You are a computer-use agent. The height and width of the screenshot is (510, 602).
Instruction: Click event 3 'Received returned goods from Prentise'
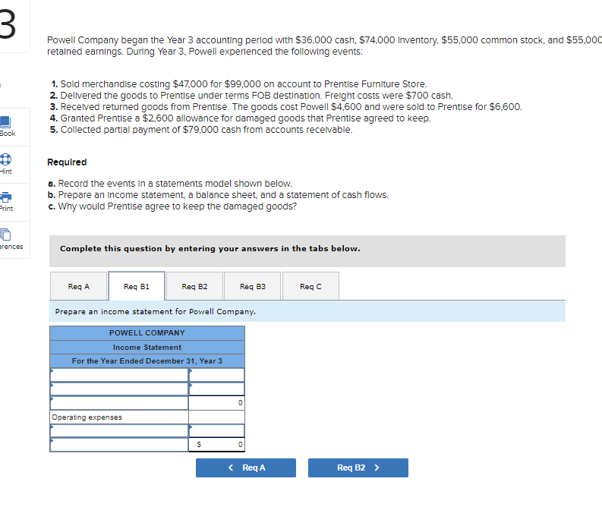click(286, 107)
